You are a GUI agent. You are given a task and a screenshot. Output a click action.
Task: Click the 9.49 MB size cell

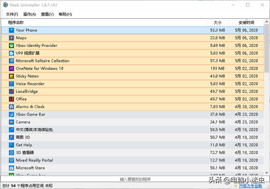pyautogui.click(x=218, y=46)
